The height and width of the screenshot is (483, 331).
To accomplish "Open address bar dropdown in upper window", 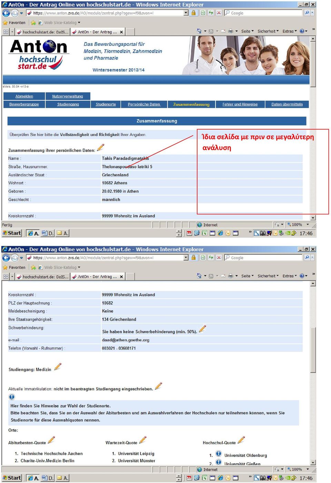I will click(186, 13).
